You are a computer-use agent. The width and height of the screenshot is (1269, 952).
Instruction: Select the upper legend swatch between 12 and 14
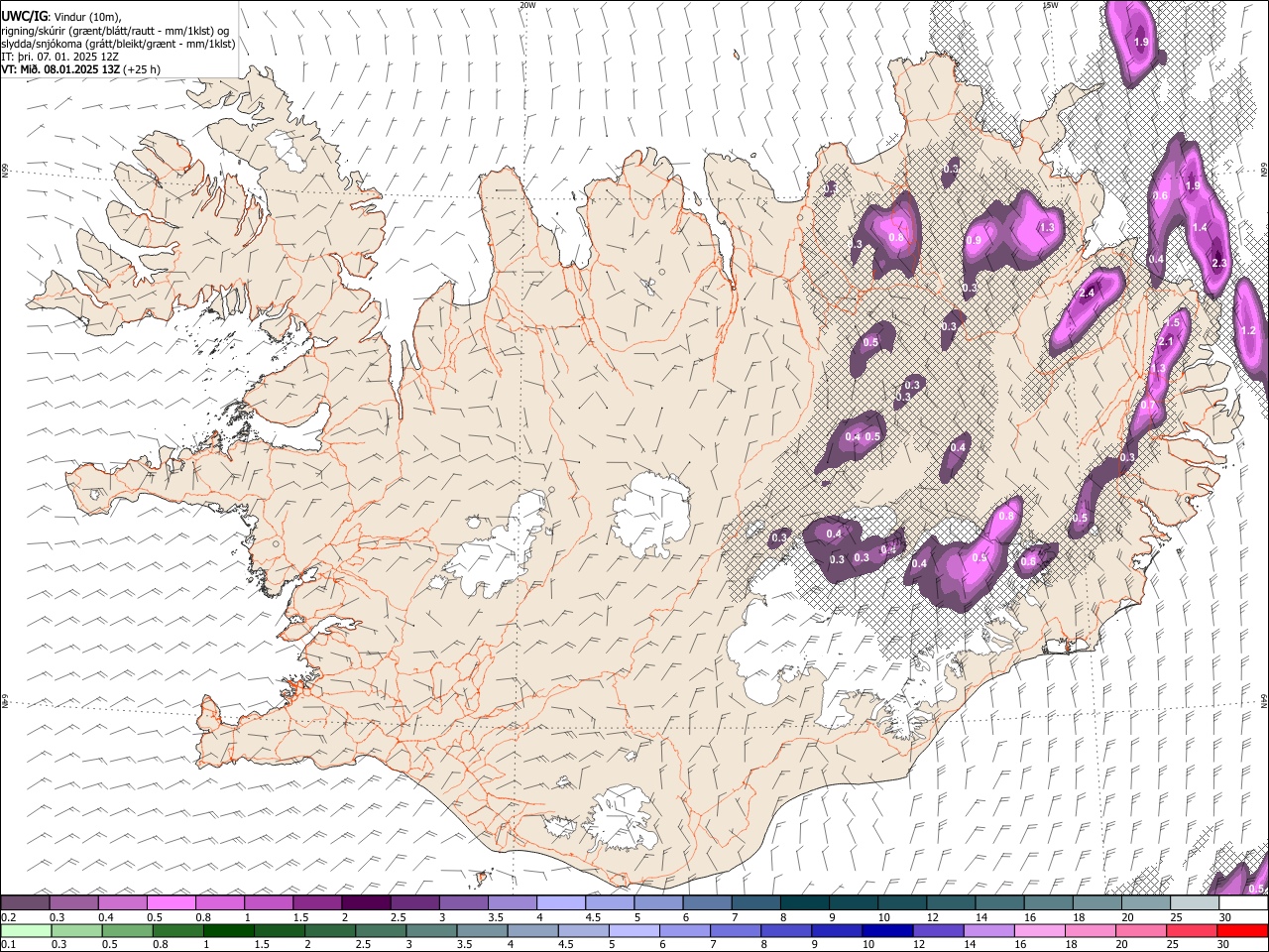coord(950,903)
